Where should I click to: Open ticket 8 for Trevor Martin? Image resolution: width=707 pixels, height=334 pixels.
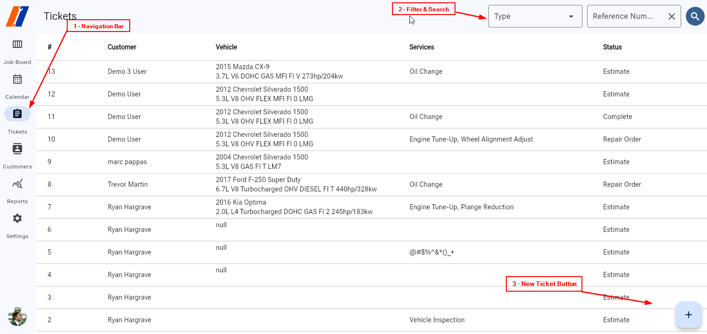(x=127, y=184)
